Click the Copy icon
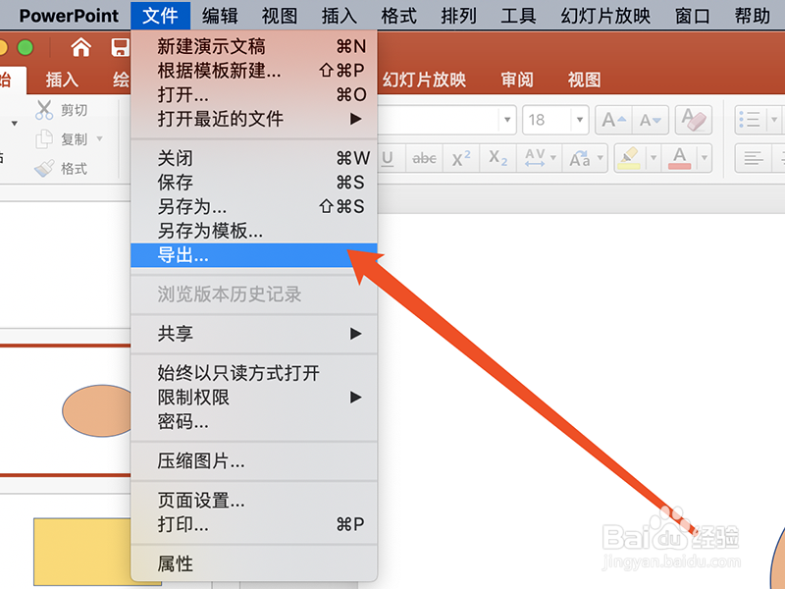Image resolution: width=785 pixels, height=589 pixels. [44, 138]
